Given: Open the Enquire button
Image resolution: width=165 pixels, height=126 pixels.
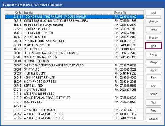Looking at the screenshot, I should [x=153, y=38].
